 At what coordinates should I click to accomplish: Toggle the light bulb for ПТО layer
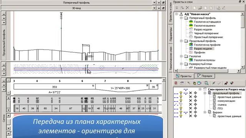coord(181,108)
